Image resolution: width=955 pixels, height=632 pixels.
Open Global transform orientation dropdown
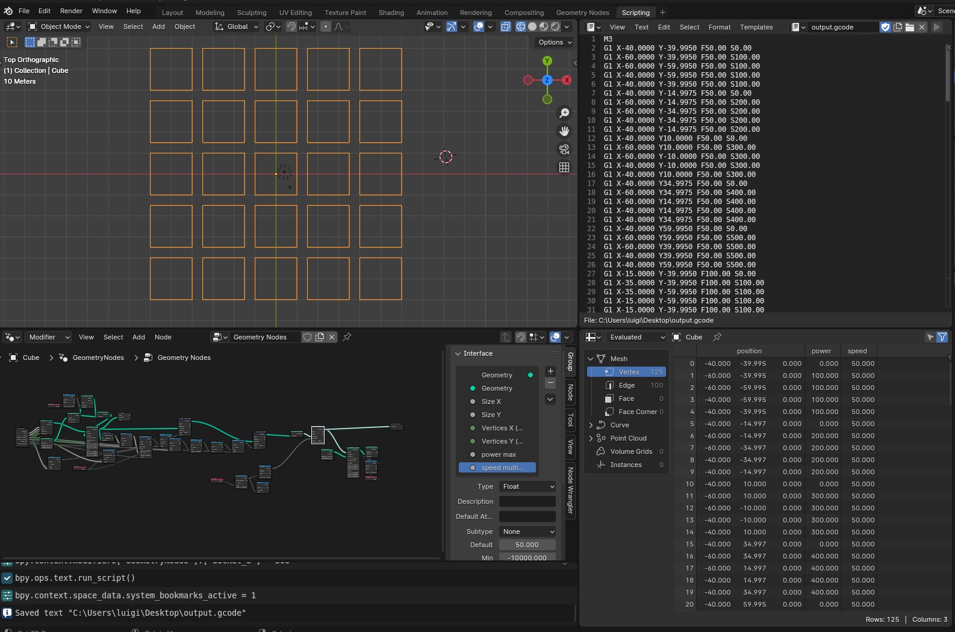237,26
